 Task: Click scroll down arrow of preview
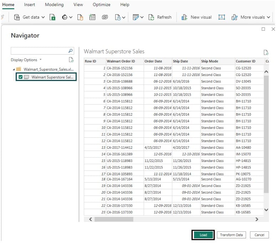point(266,210)
